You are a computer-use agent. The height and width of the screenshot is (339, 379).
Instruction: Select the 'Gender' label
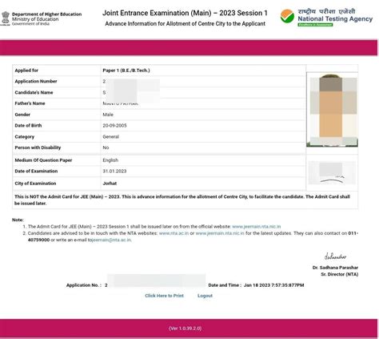(x=22, y=115)
